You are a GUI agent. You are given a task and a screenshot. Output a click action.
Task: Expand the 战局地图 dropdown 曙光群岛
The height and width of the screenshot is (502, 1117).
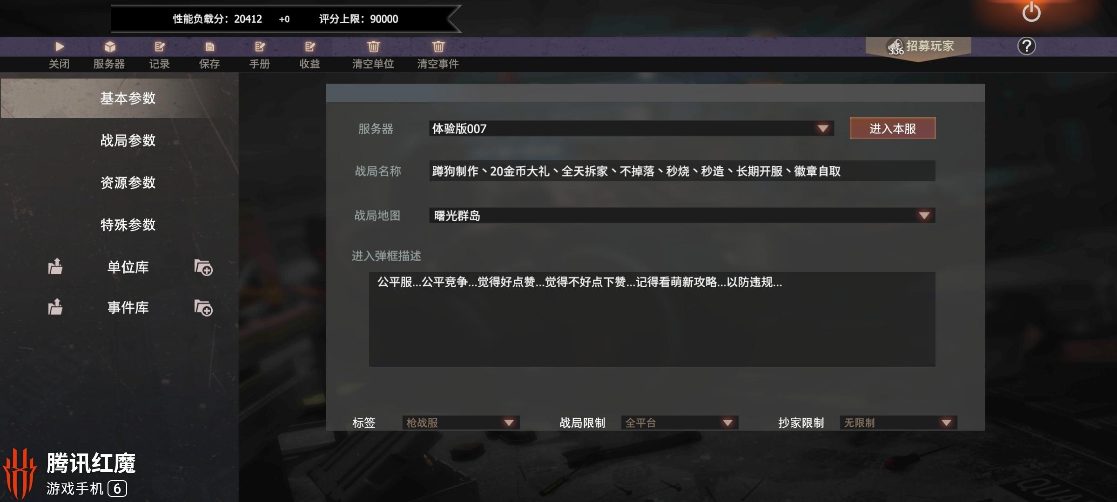click(x=682, y=215)
